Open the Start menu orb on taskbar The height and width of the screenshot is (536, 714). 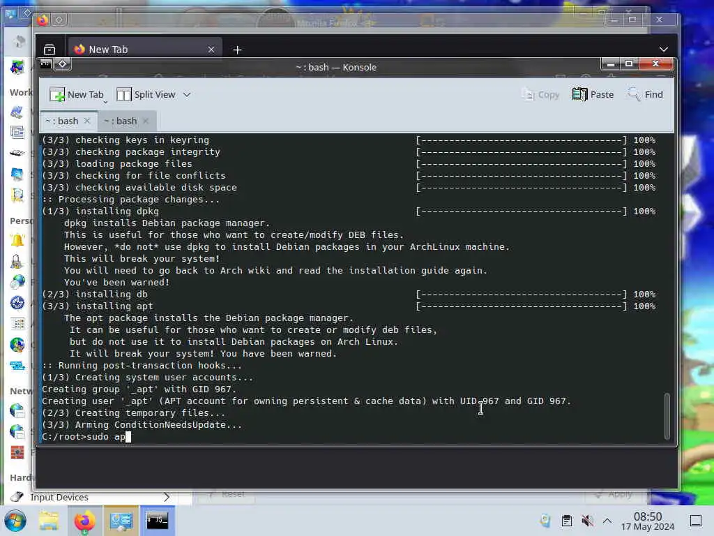[15, 521]
